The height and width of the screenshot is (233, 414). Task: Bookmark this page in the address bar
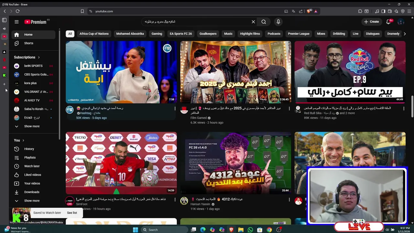[82, 11]
